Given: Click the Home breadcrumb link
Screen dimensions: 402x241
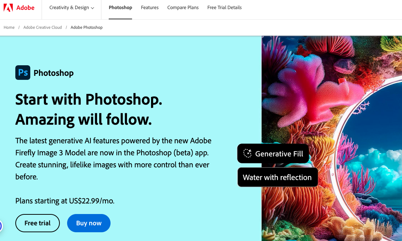Looking at the screenshot, I should [x=9, y=27].
